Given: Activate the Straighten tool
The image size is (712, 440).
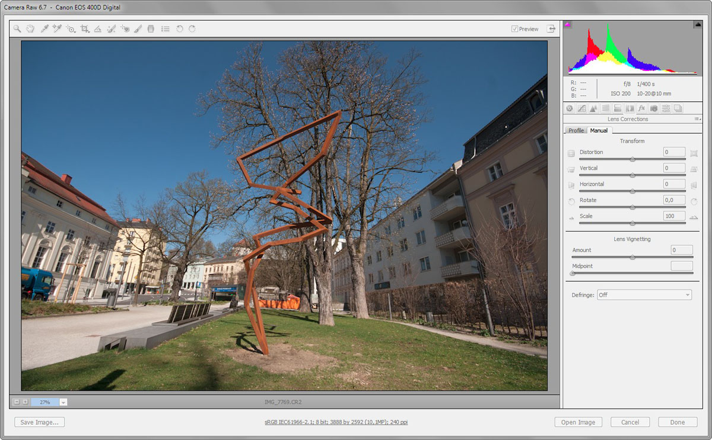Looking at the screenshot, I should coord(98,28).
